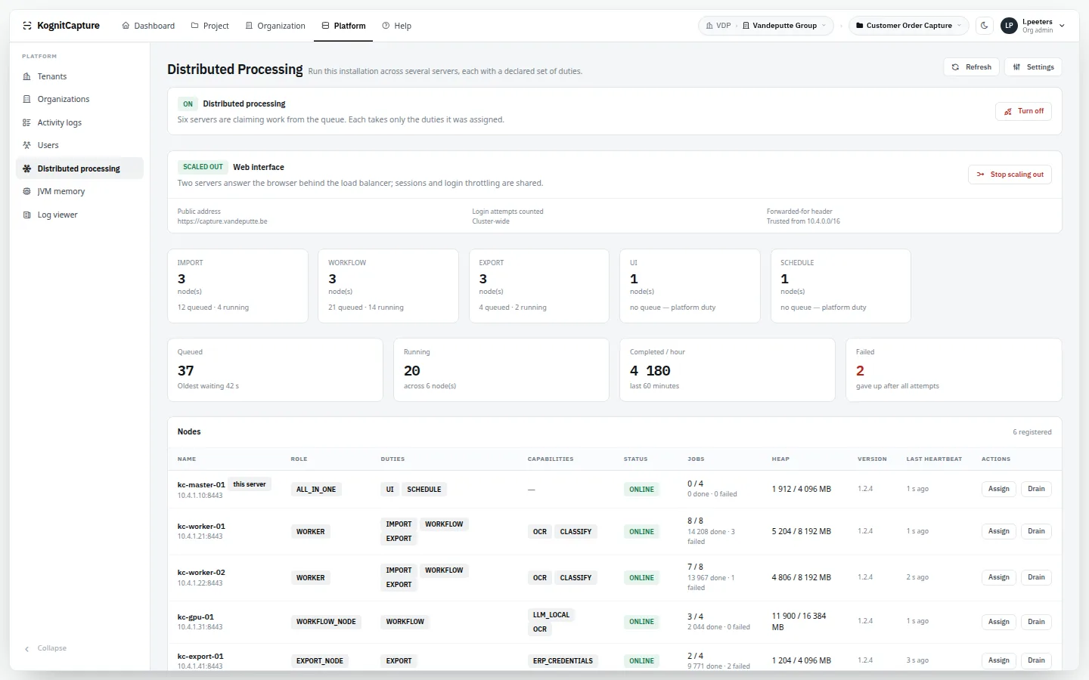
Task: Click the ERP_CREDENTIALS capability tag
Action: [x=563, y=661]
